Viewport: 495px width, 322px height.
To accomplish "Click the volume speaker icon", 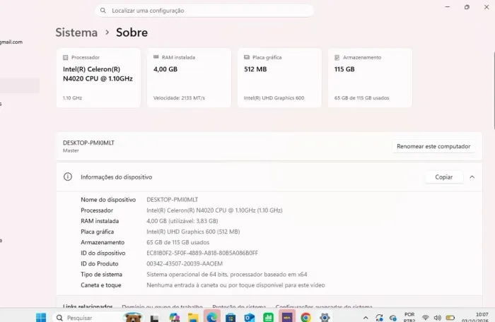I will (438, 318).
